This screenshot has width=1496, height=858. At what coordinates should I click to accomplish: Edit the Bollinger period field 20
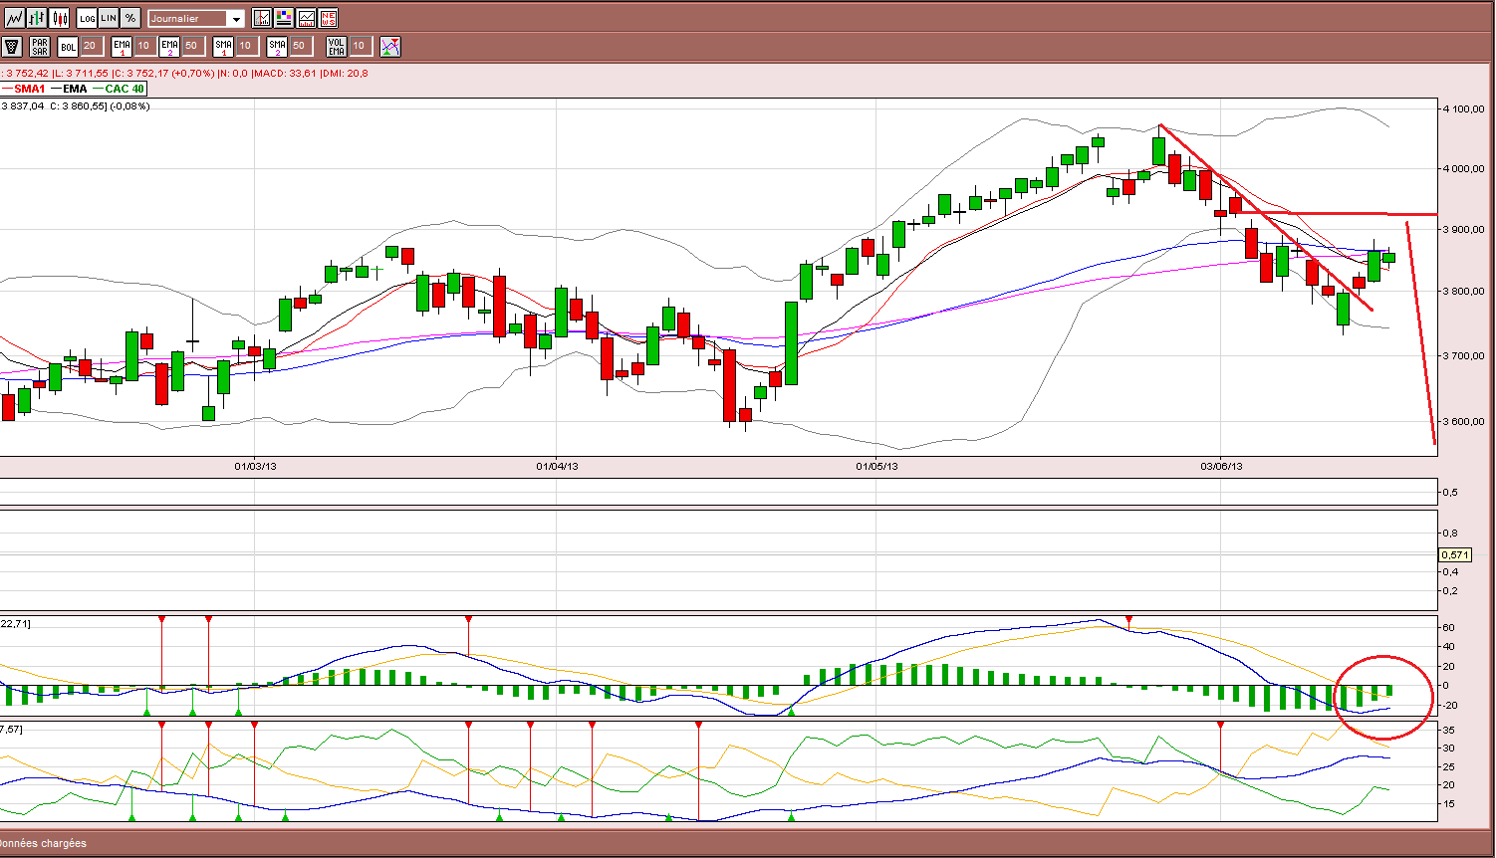[x=92, y=46]
